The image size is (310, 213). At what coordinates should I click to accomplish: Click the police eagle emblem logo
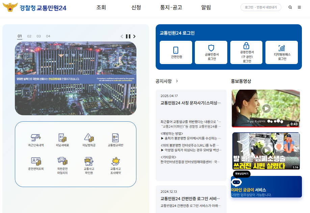[10, 7]
